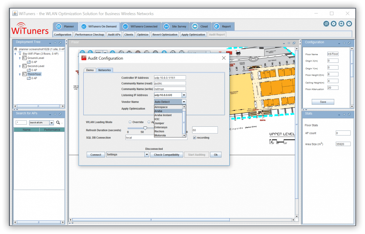Choose H3C from vendor list
Viewport: 365px width, 234px height.
pyautogui.click(x=168, y=119)
